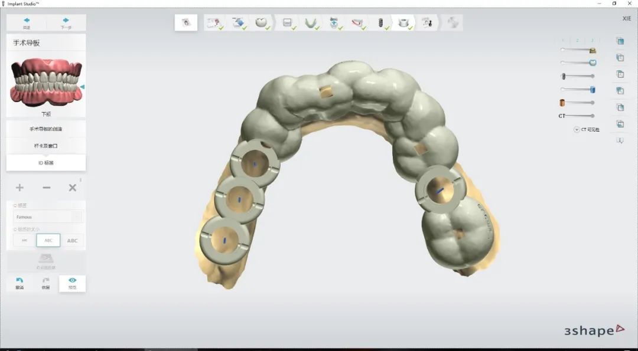Open the 手术导板的创造 tab
Screen dimensions: 638x351
click(x=46, y=129)
